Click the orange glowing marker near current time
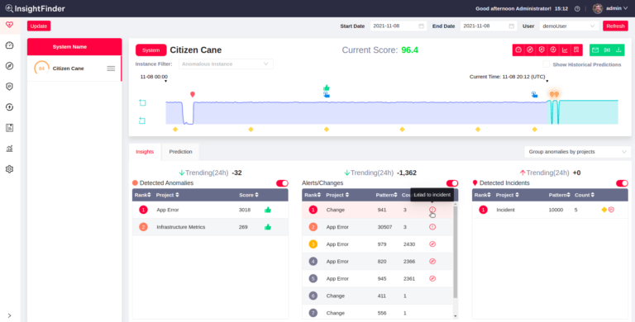Viewport: 635px width, 322px height. pos(554,94)
